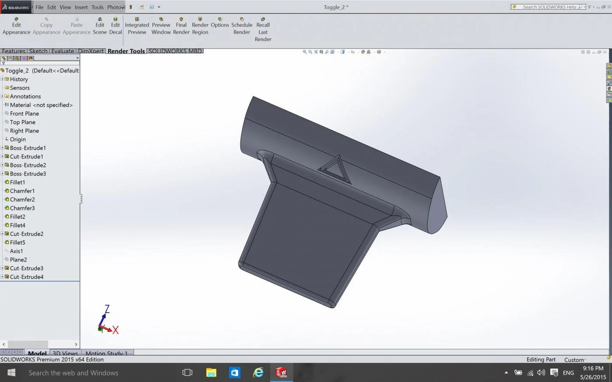Click the volume icon in system tray
This screenshot has height=382, width=612.
tap(541, 372)
